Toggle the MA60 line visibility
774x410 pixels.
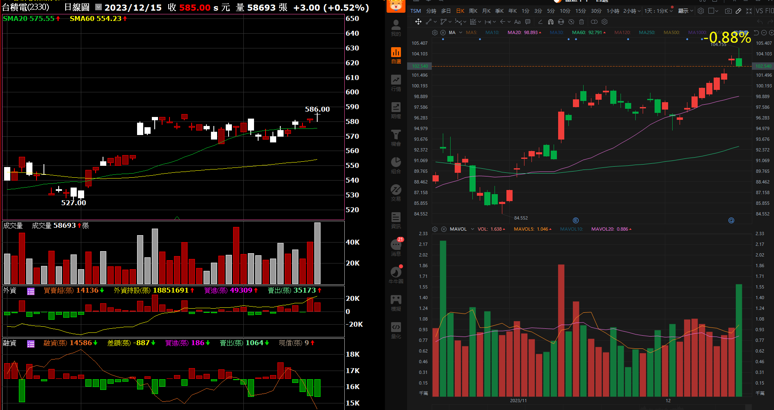point(589,32)
